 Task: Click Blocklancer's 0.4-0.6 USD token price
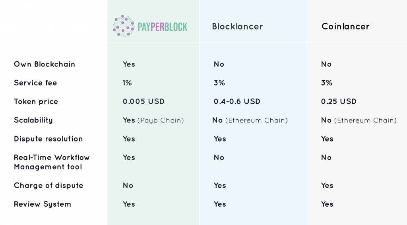pos(237,101)
